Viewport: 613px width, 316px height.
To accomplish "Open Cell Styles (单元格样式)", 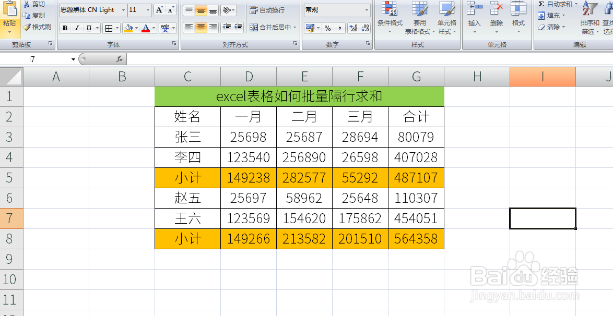I will [x=447, y=17].
